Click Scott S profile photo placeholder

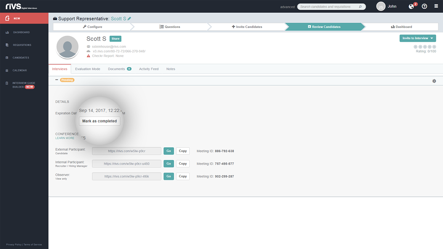click(x=67, y=47)
